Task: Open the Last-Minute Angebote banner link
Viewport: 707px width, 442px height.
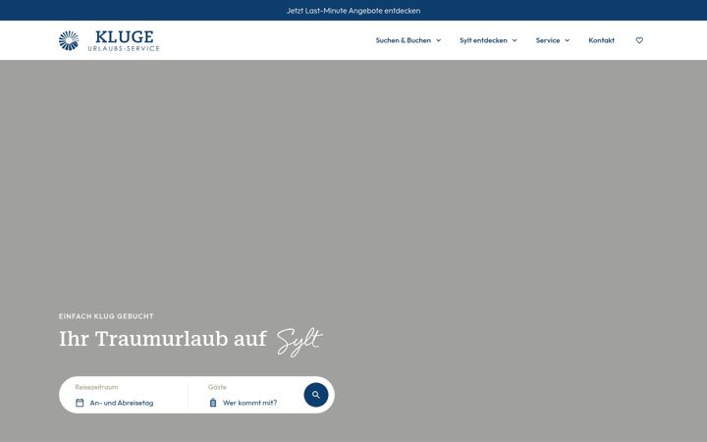Action: point(353,11)
